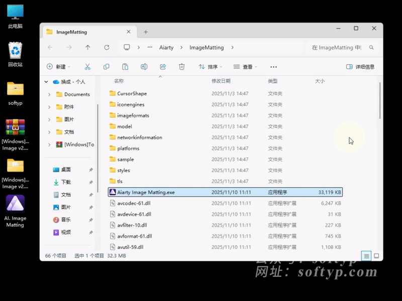Click the search magnifier icon

point(371,47)
